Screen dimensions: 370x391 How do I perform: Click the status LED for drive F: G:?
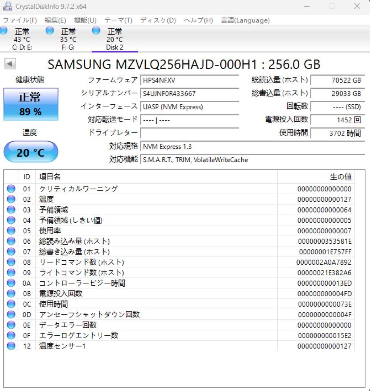(49, 31)
